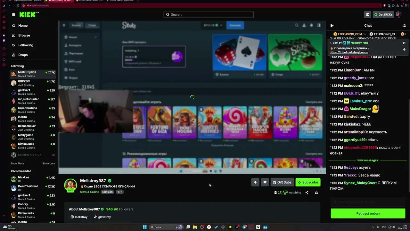410x231 pixels.
Task: Open the chat users list icon
Action: point(404,26)
